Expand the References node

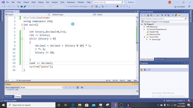click(144, 27)
